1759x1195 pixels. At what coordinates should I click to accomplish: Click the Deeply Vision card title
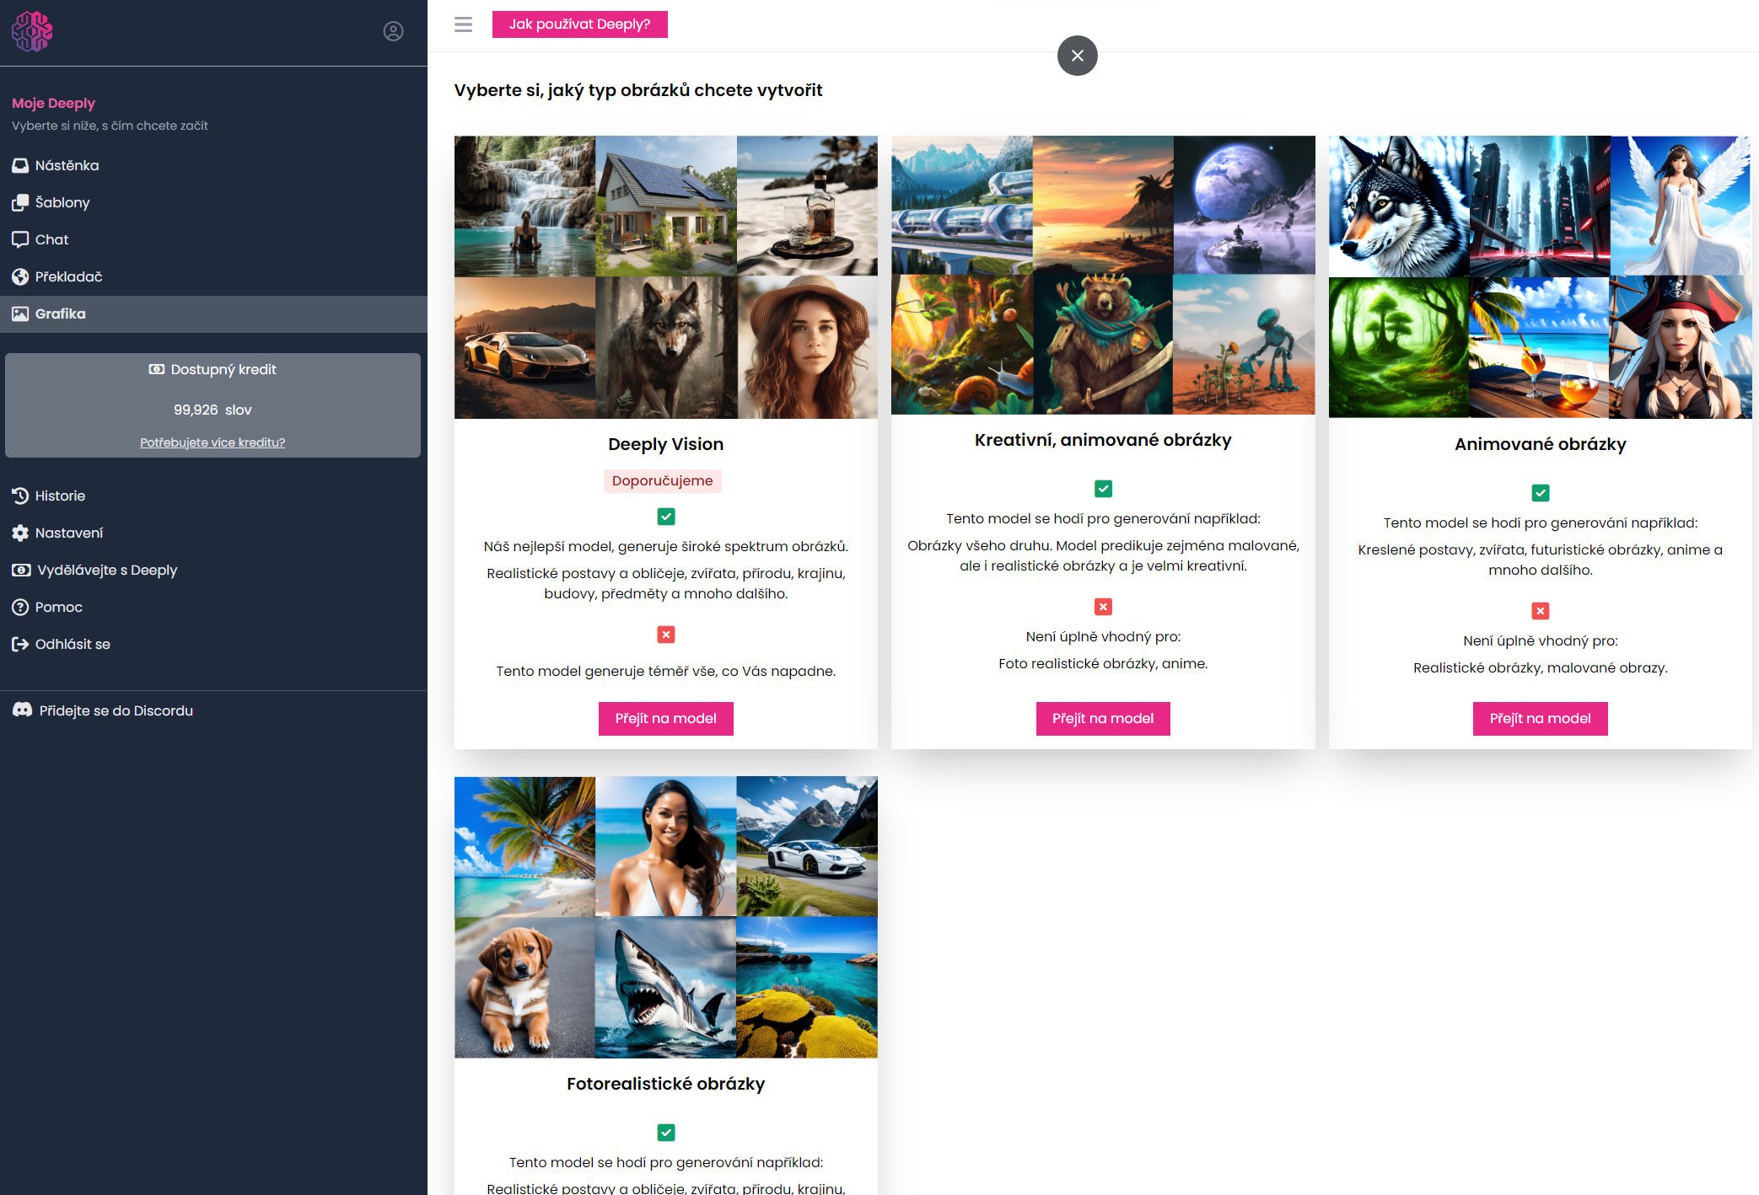[x=666, y=444]
